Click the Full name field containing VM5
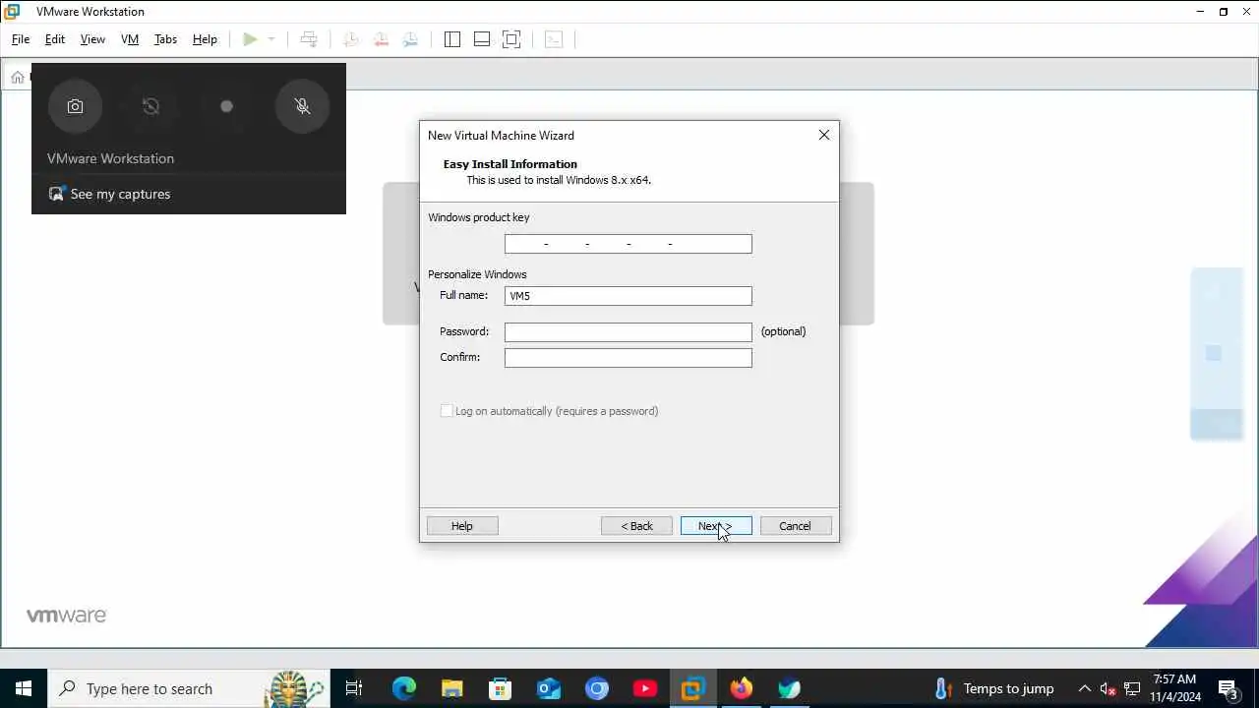This screenshot has height=708, width=1259. (628, 296)
